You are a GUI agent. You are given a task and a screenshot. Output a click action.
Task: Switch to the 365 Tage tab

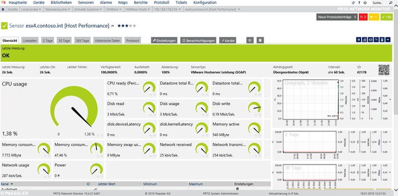83,40
